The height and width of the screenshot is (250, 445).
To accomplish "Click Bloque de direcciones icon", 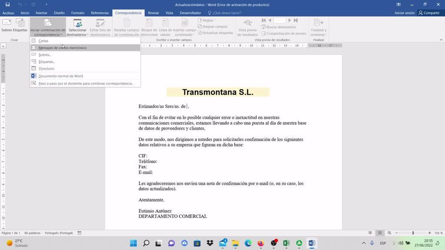I will click(149, 27).
